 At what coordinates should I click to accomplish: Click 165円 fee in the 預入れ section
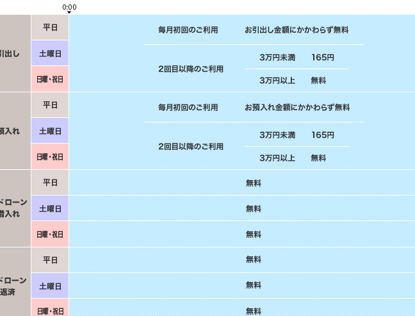click(x=323, y=135)
